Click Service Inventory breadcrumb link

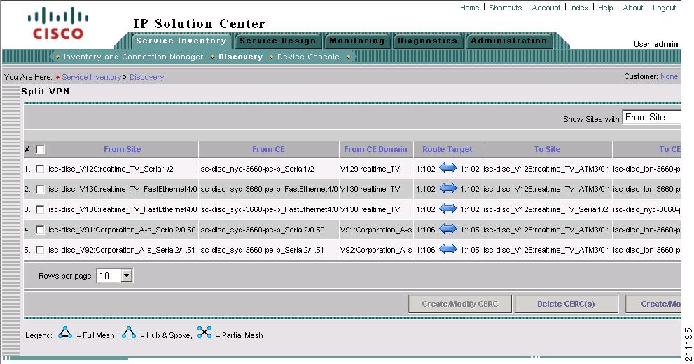pyautogui.click(x=91, y=77)
